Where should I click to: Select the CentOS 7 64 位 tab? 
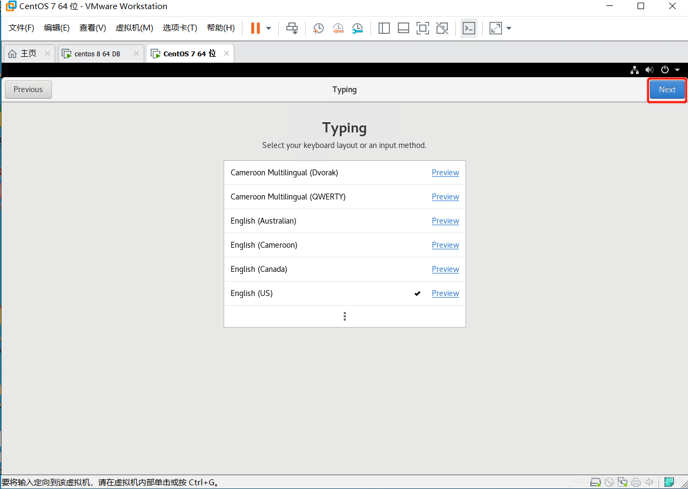click(189, 54)
